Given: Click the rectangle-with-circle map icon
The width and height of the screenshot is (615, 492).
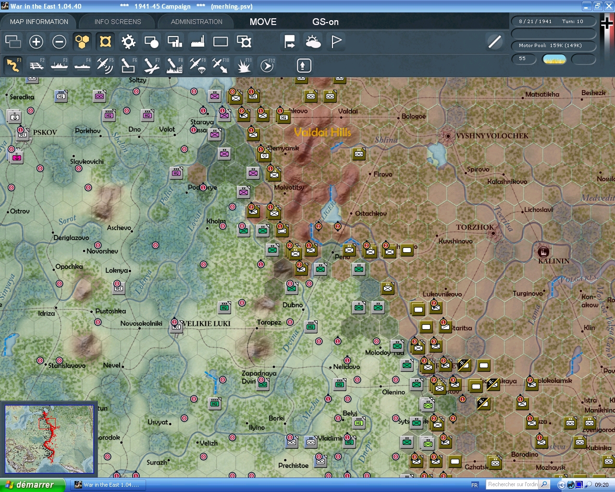Looking at the screenshot, I should (151, 42).
